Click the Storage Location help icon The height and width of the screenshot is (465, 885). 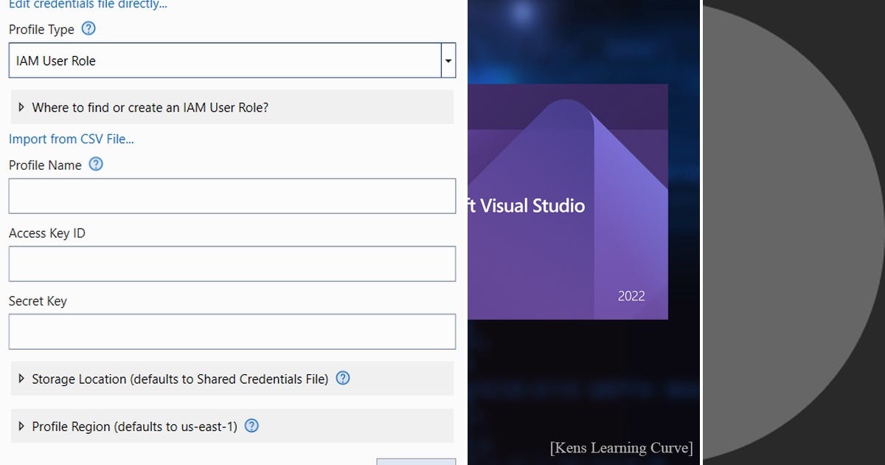[342, 378]
